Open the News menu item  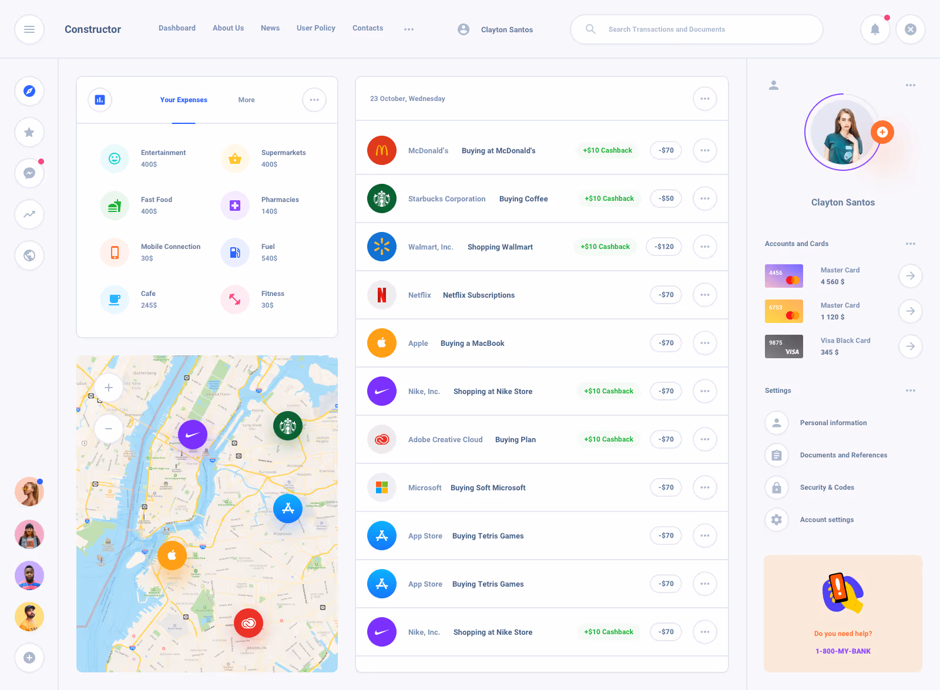click(x=270, y=28)
